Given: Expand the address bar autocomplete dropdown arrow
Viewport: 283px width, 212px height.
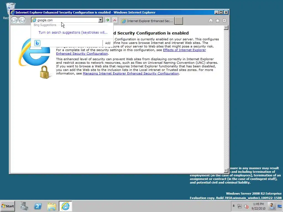Looking at the screenshot, I should tap(101, 20).
